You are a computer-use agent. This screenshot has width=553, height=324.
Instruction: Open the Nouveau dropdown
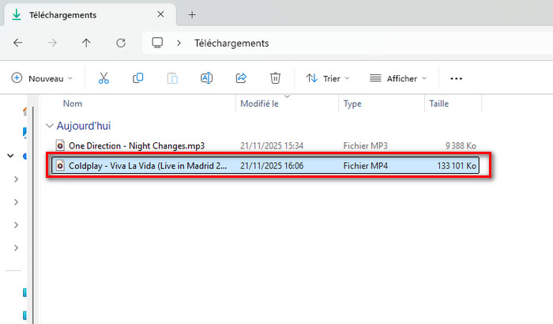coord(42,78)
